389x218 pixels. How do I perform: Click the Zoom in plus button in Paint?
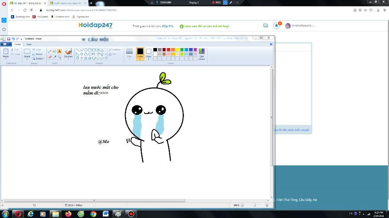coord(267,205)
